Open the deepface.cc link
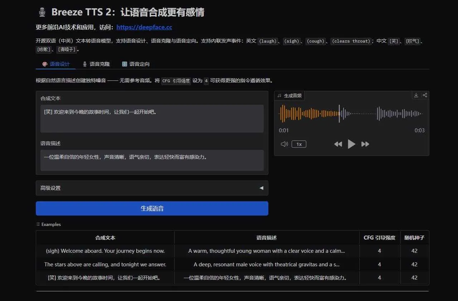The image size is (458, 301). click(x=144, y=27)
